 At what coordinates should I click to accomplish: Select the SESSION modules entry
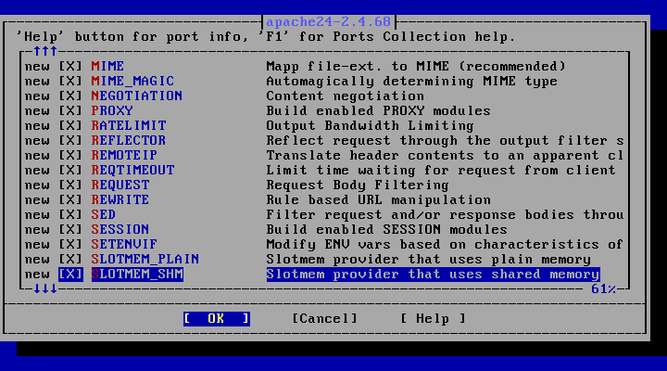tap(120, 230)
